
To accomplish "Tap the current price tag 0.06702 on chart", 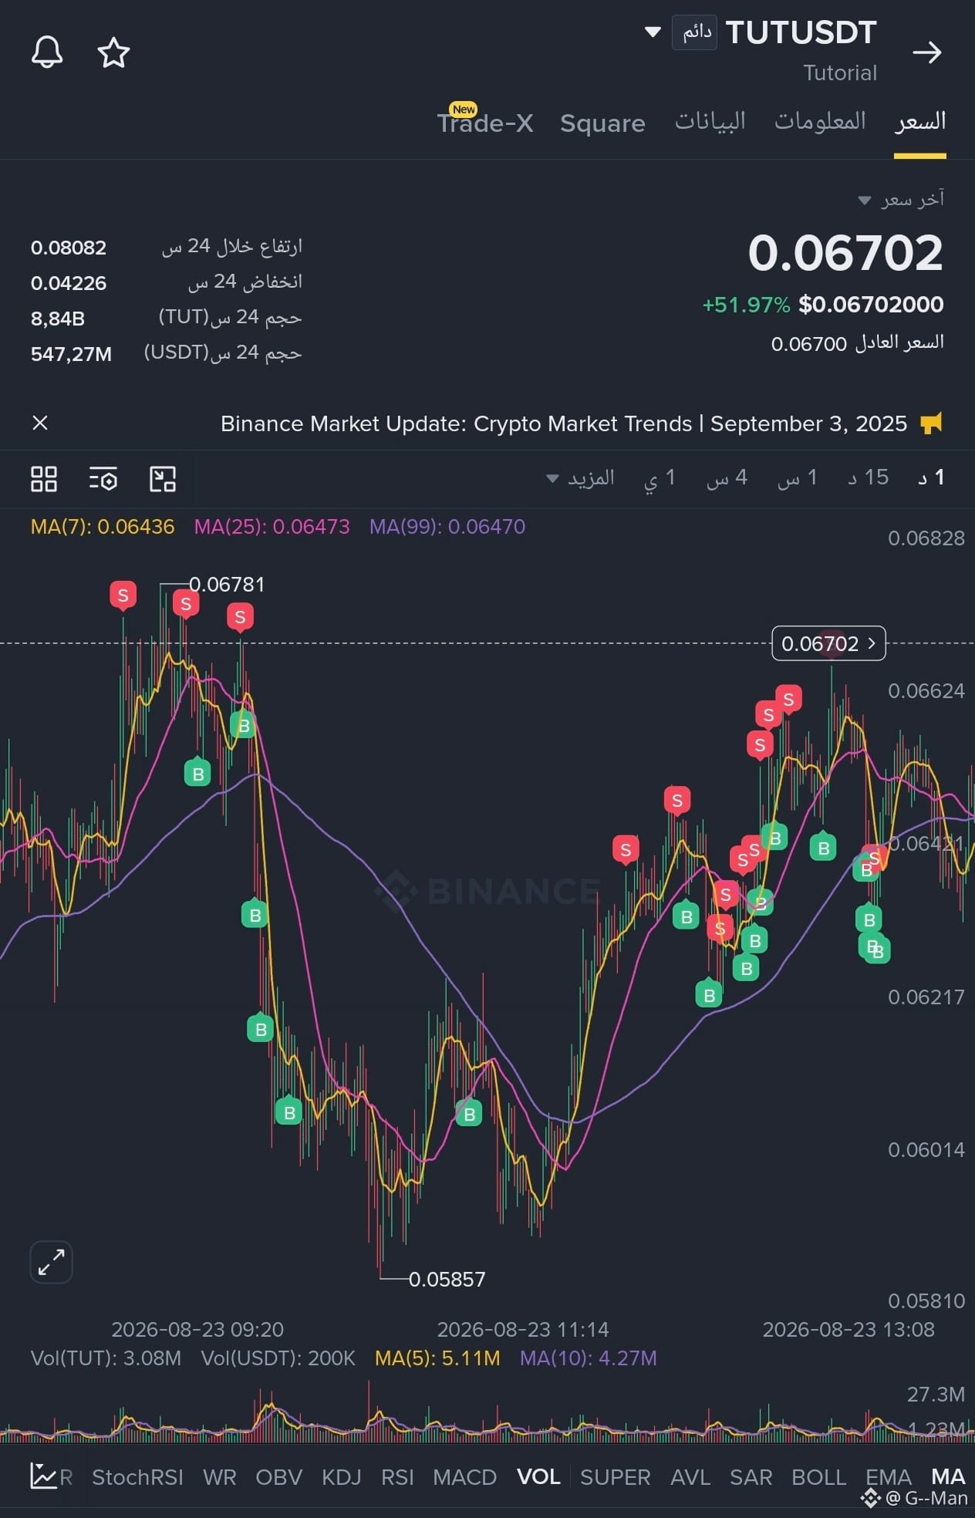I will tap(828, 643).
